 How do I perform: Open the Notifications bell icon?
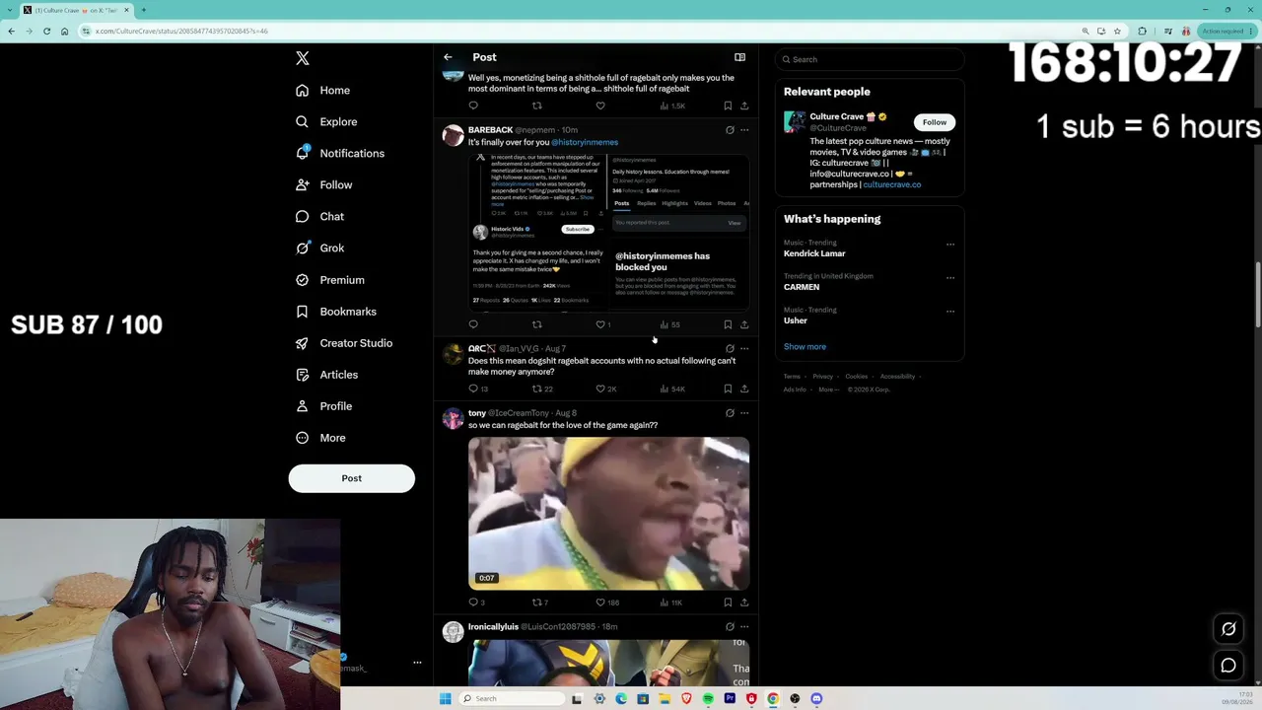pos(303,153)
